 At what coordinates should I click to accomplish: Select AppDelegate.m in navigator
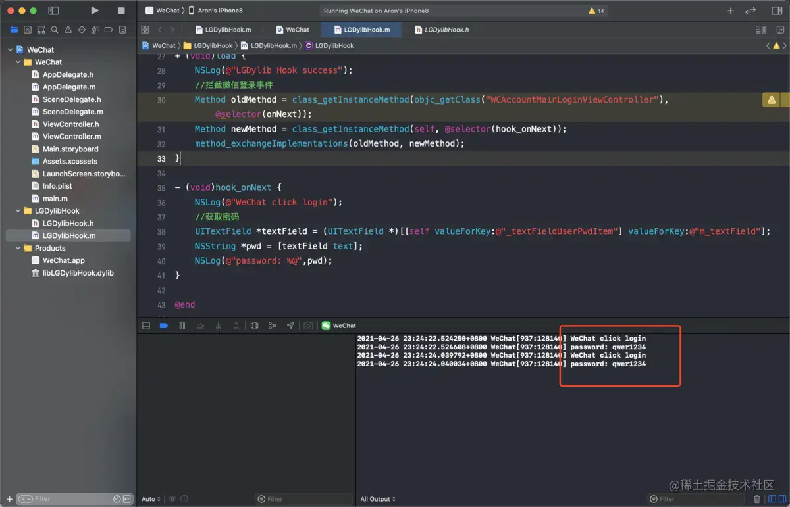pos(68,87)
